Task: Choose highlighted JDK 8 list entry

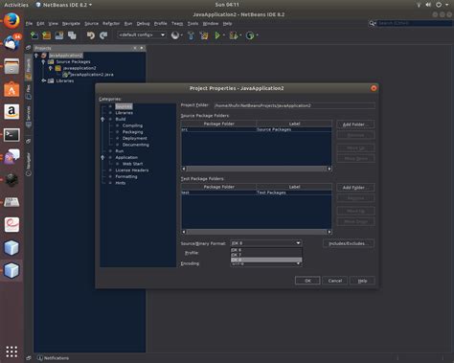Action: 266,260
